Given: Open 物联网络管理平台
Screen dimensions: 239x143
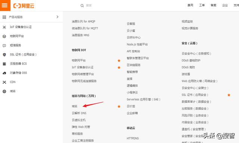Looking at the screenshot, I should click(83, 74).
